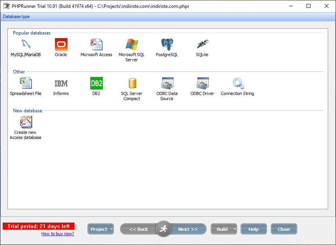The width and height of the screenshot is (336, 245).
Task: Choose the Oracle database icon
Action: pos(61,44)
